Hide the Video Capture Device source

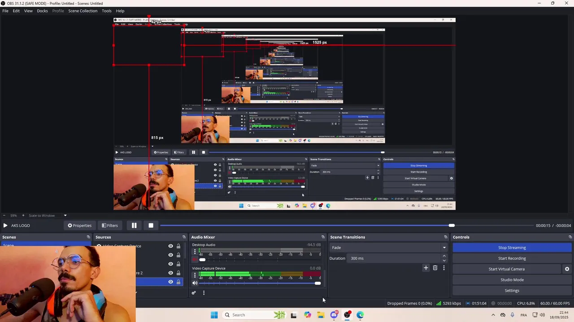click(x=170, y=246)
